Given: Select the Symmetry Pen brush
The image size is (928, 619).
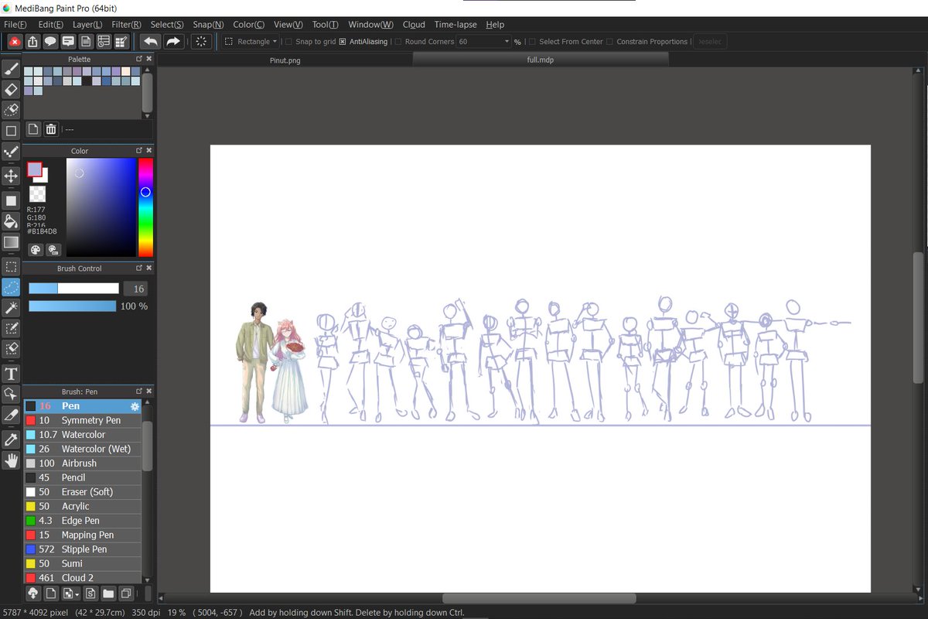Looking at the screenshot, I should coord(83,420).
